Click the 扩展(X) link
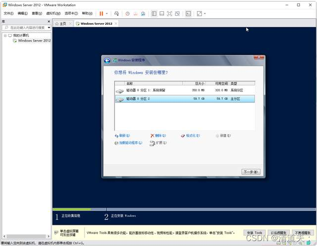This screenshot has width=317, height=247. point(158,143)
